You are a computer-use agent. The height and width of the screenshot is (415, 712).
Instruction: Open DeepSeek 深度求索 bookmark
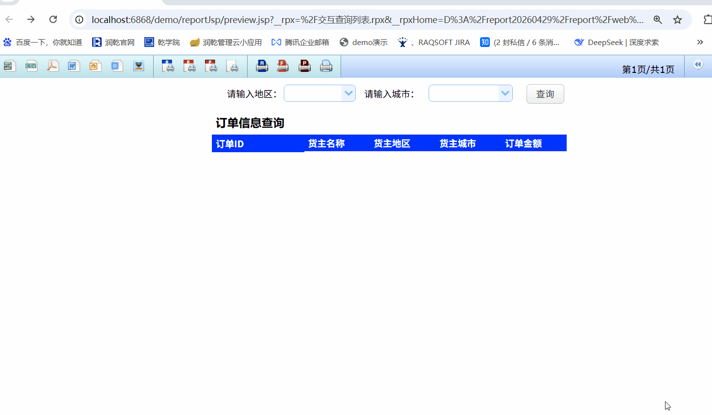(617, 43)
